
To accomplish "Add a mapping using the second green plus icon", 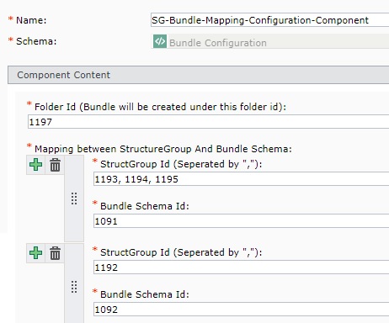I will 36,253.
